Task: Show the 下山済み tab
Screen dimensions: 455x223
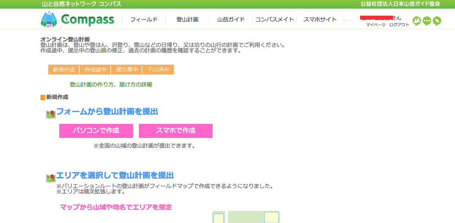Action: (x=158, y=70)
